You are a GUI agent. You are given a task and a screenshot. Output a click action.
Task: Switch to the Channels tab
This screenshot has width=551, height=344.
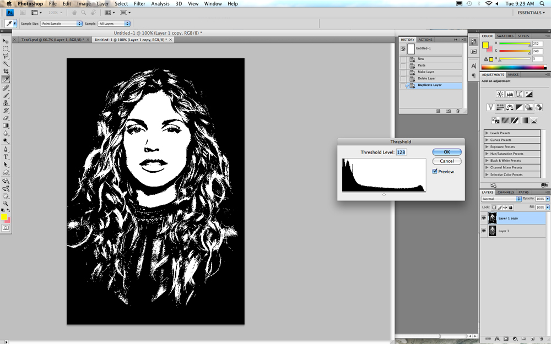[x=506, y=192]
